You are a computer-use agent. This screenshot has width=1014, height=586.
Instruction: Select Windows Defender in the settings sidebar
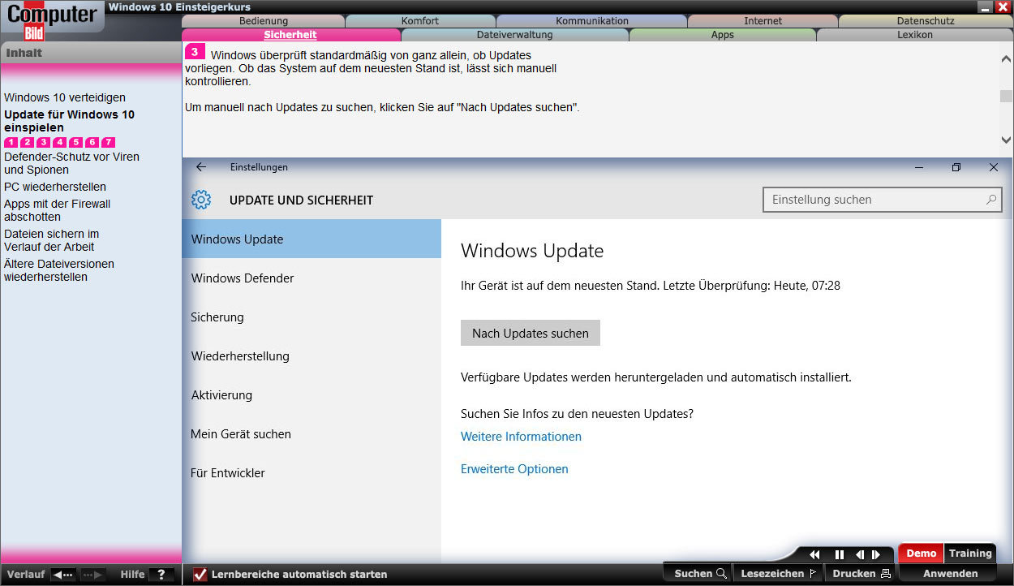[x=312, y=278]
